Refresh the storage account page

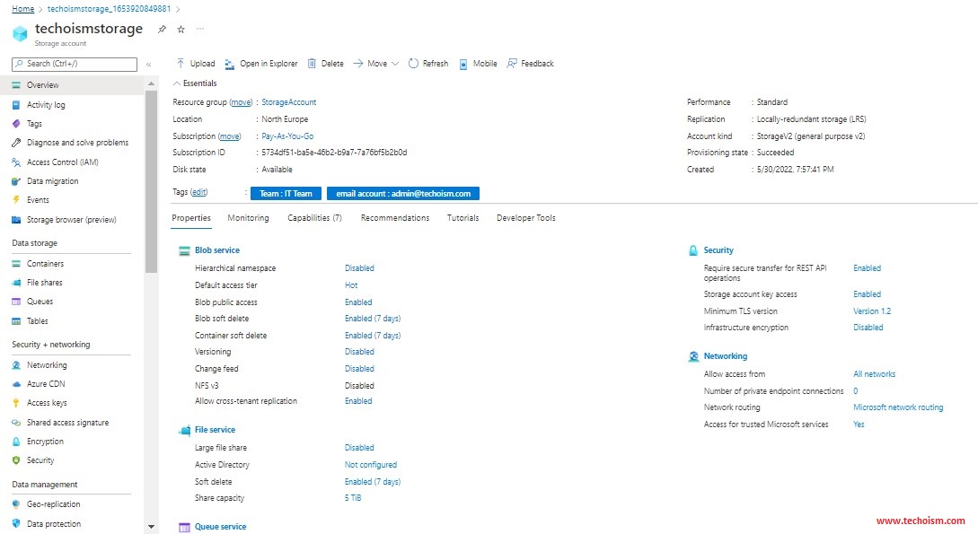tap(428, 64)
